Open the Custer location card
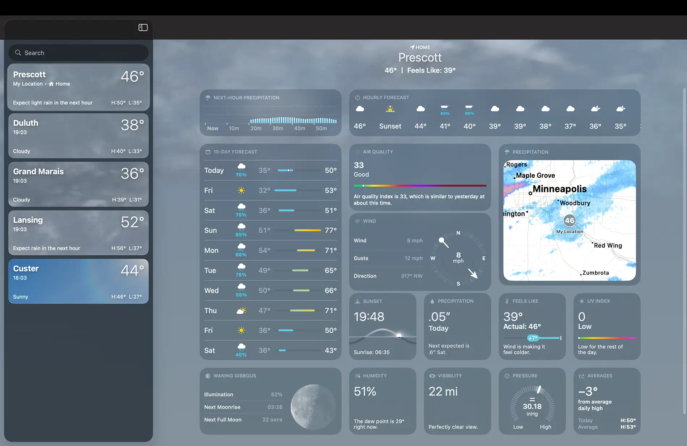 (78, 281)
